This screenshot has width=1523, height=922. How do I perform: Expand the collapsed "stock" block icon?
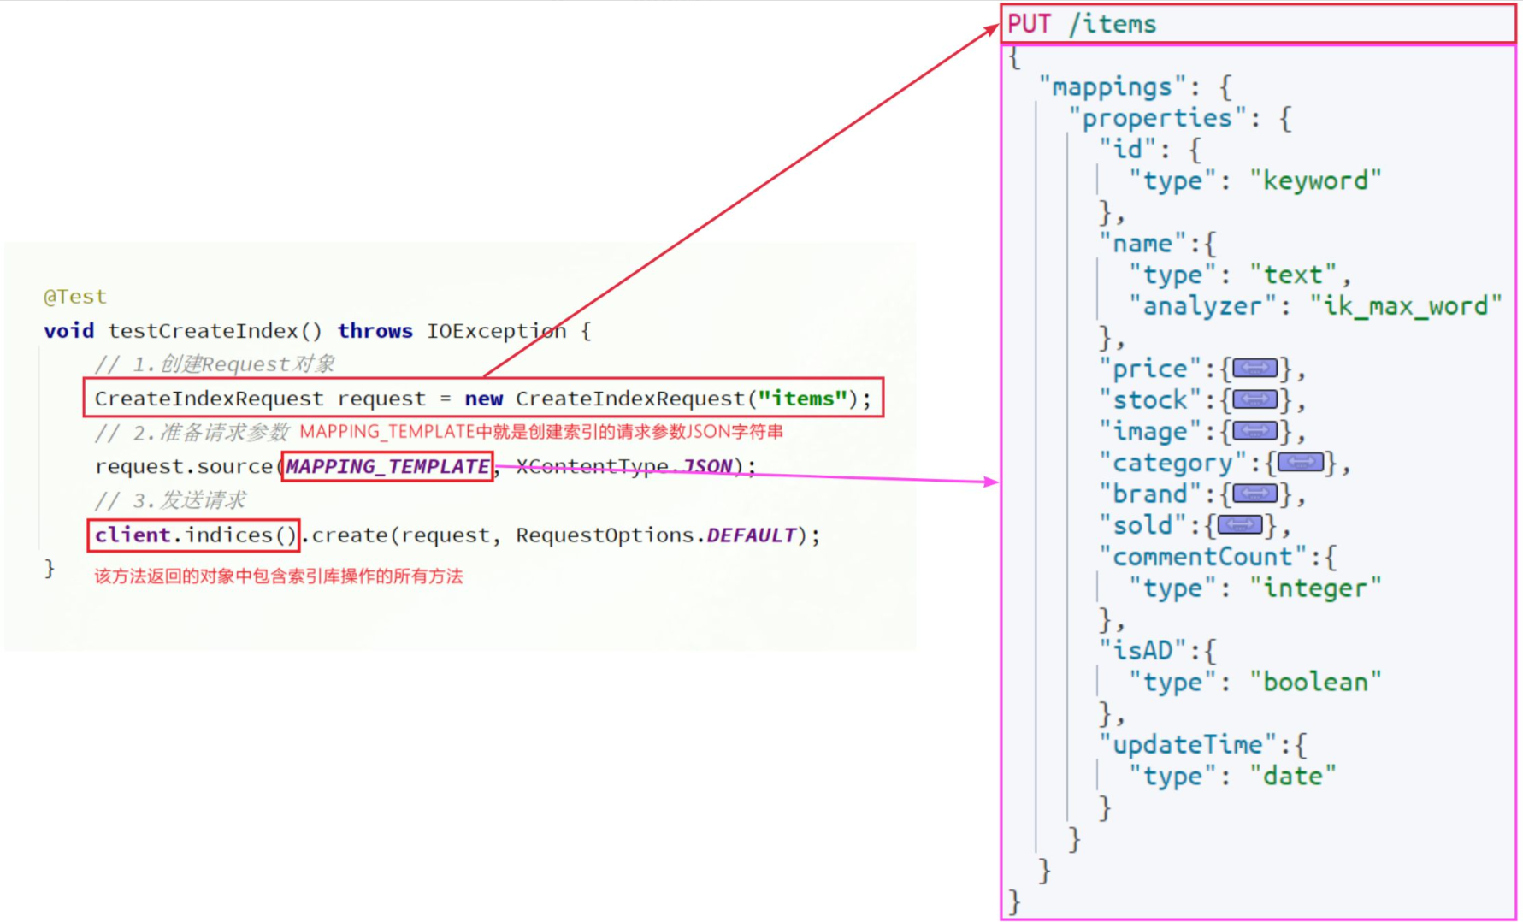click(1254, 399)
